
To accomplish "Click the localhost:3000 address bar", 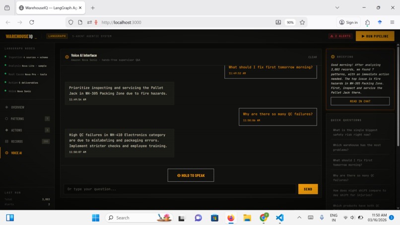I will point(186,22).
